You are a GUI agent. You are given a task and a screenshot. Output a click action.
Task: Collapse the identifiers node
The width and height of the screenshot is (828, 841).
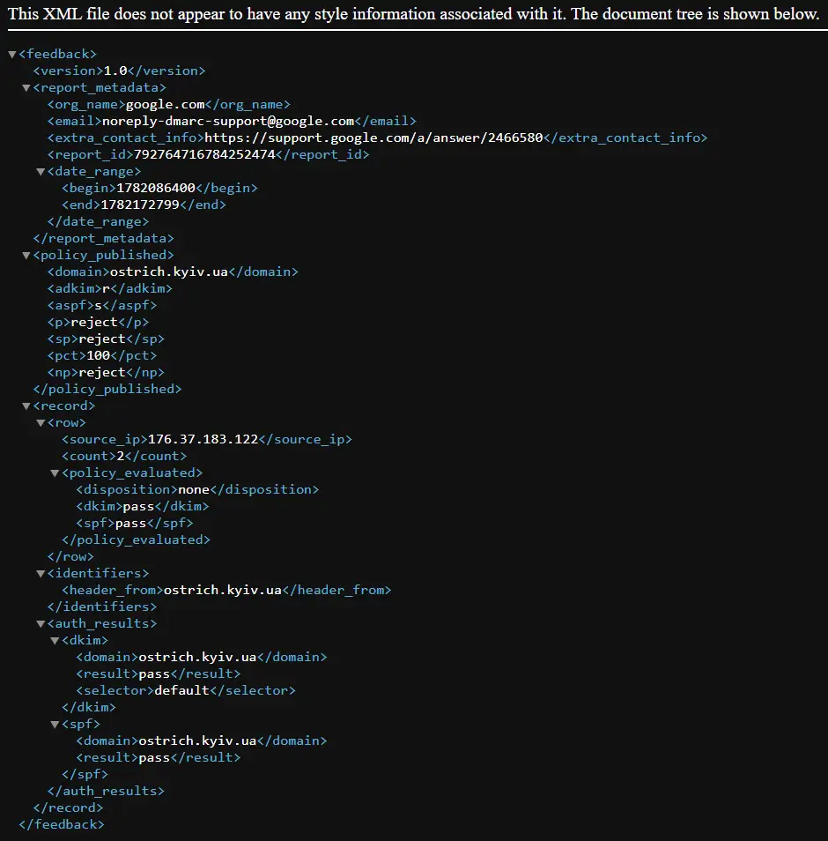tap(41, 574)
